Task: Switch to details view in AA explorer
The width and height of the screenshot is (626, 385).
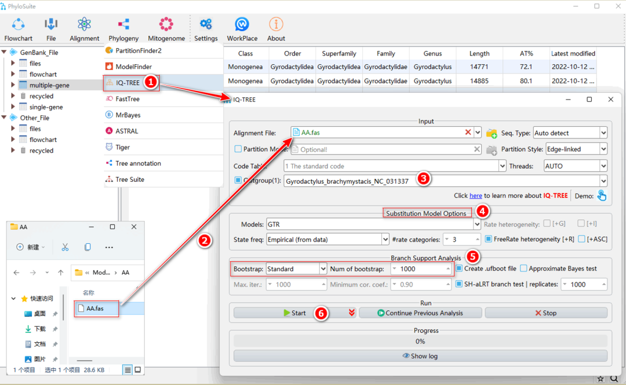Action: pyautogui.click(x=128, y=370)
